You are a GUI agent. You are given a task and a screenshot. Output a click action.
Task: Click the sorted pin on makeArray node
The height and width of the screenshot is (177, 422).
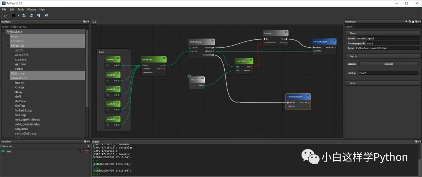pyautogui.click(x=143, y=69)
